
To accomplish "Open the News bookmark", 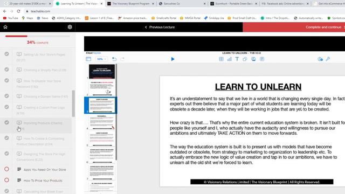I will click(43, 18).
